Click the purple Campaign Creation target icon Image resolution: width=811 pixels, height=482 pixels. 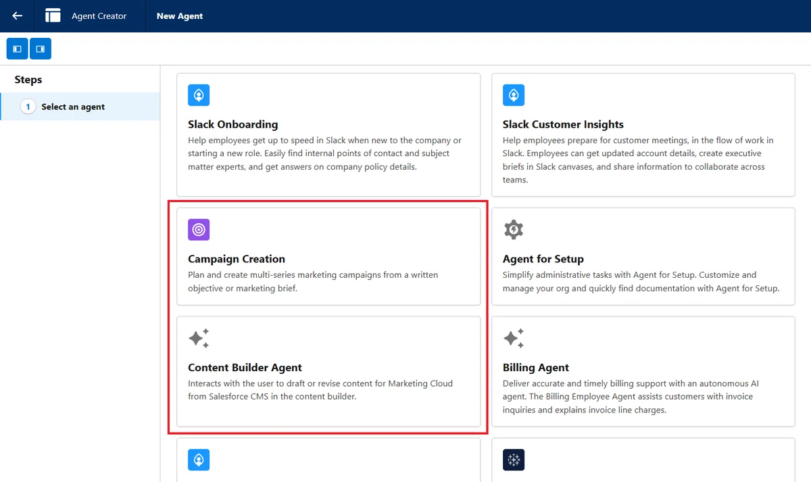[199, 230]
